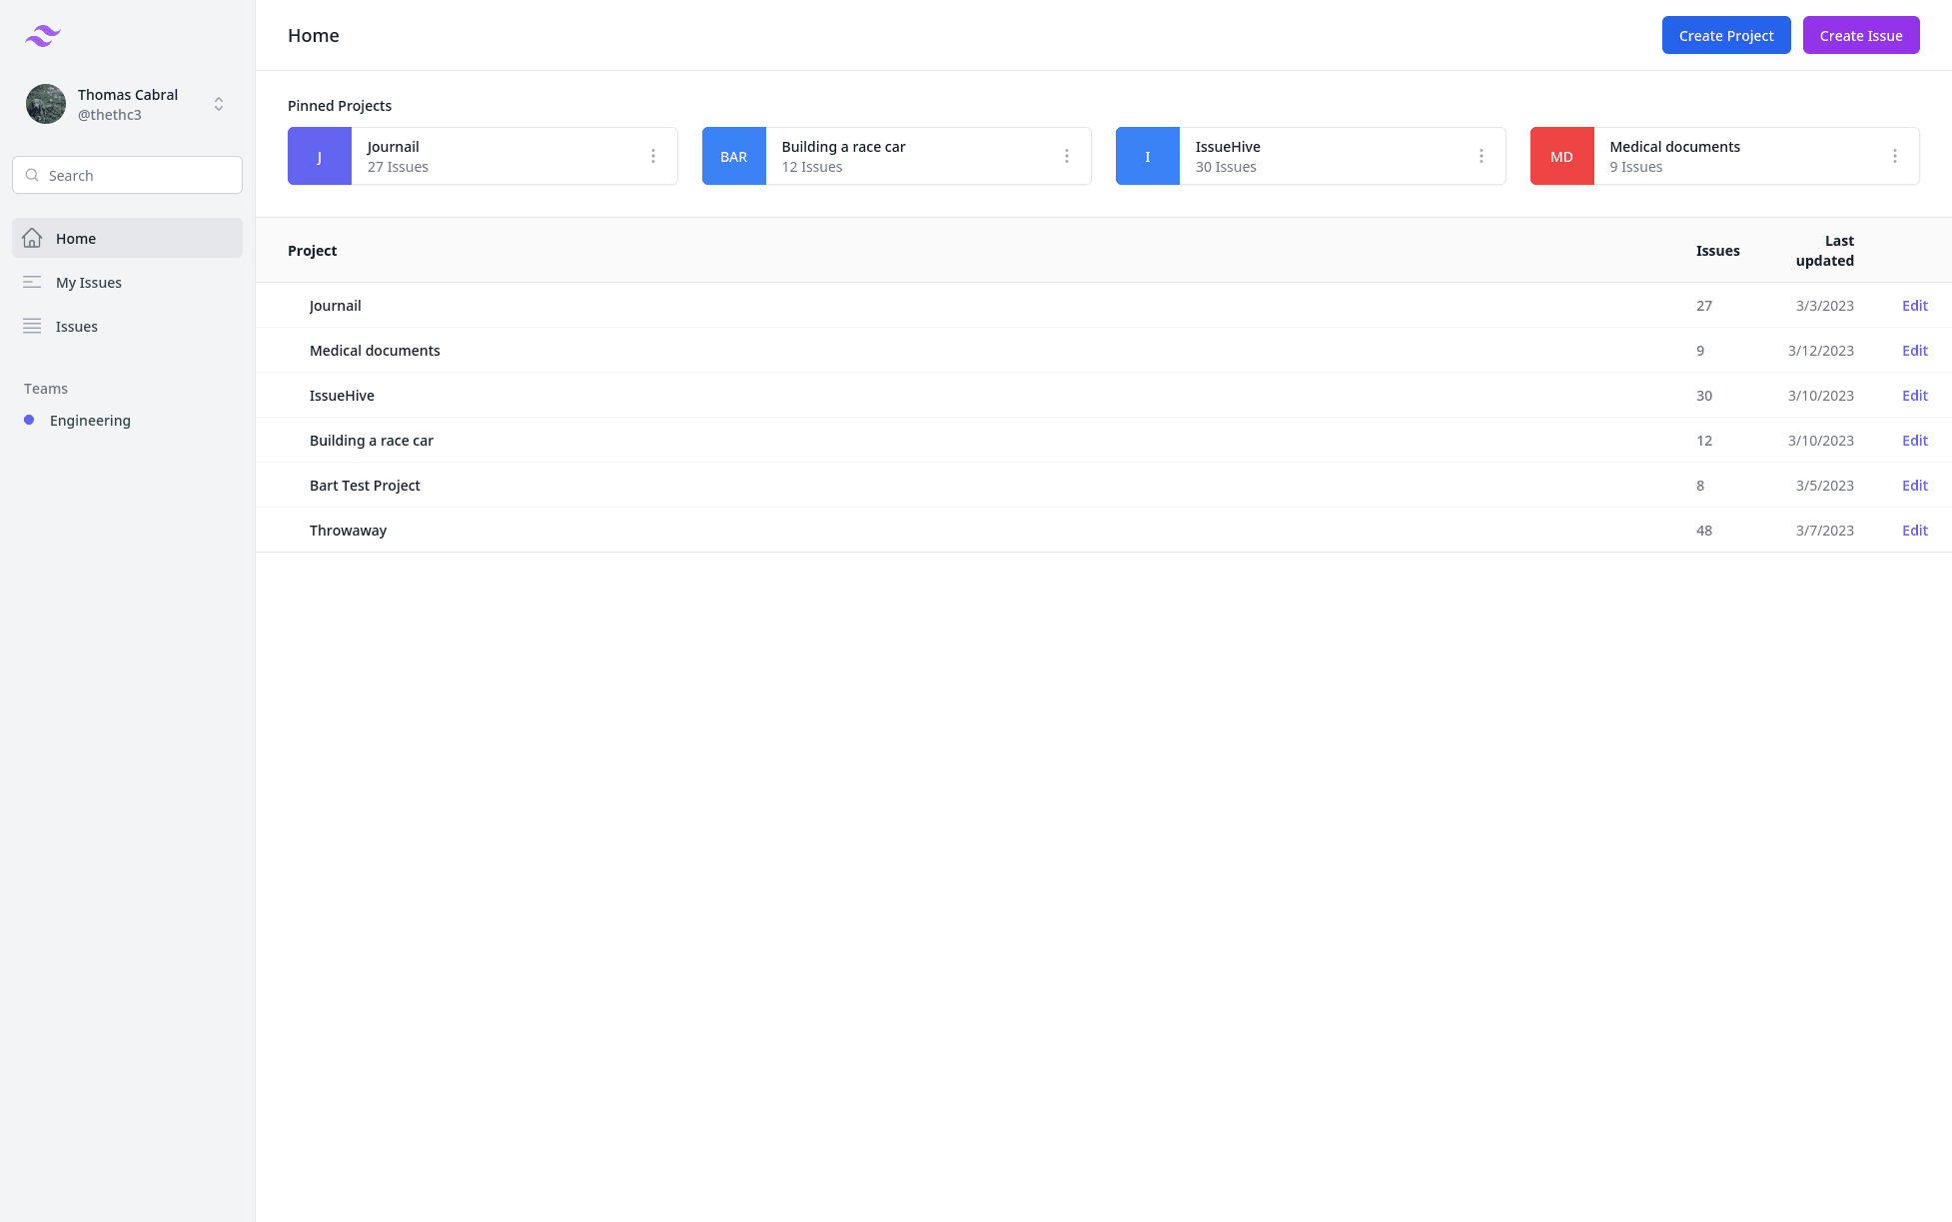The height and width of the screenshot is (1222, 1952).
Task: Click the red MD project badge
Action: point(1561,156)
